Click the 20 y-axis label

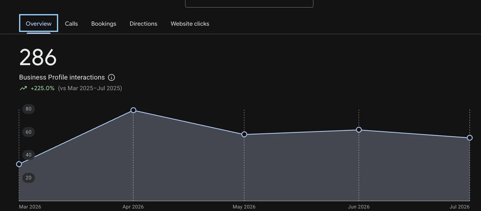(29, 178)
